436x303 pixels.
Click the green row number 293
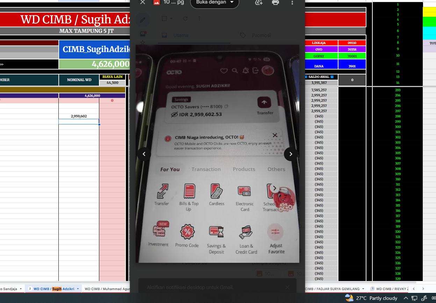[x=398, y=90]
